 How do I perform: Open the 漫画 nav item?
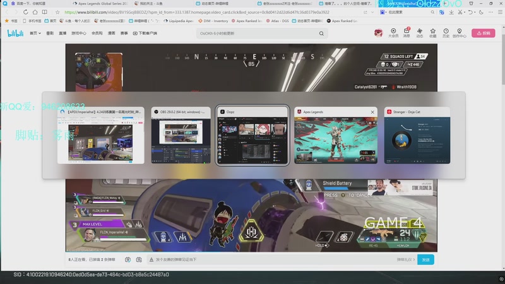pos(112,33)
